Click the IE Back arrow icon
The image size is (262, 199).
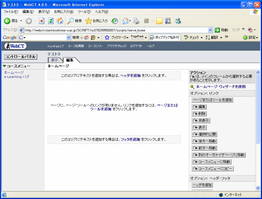click(7, 21)
